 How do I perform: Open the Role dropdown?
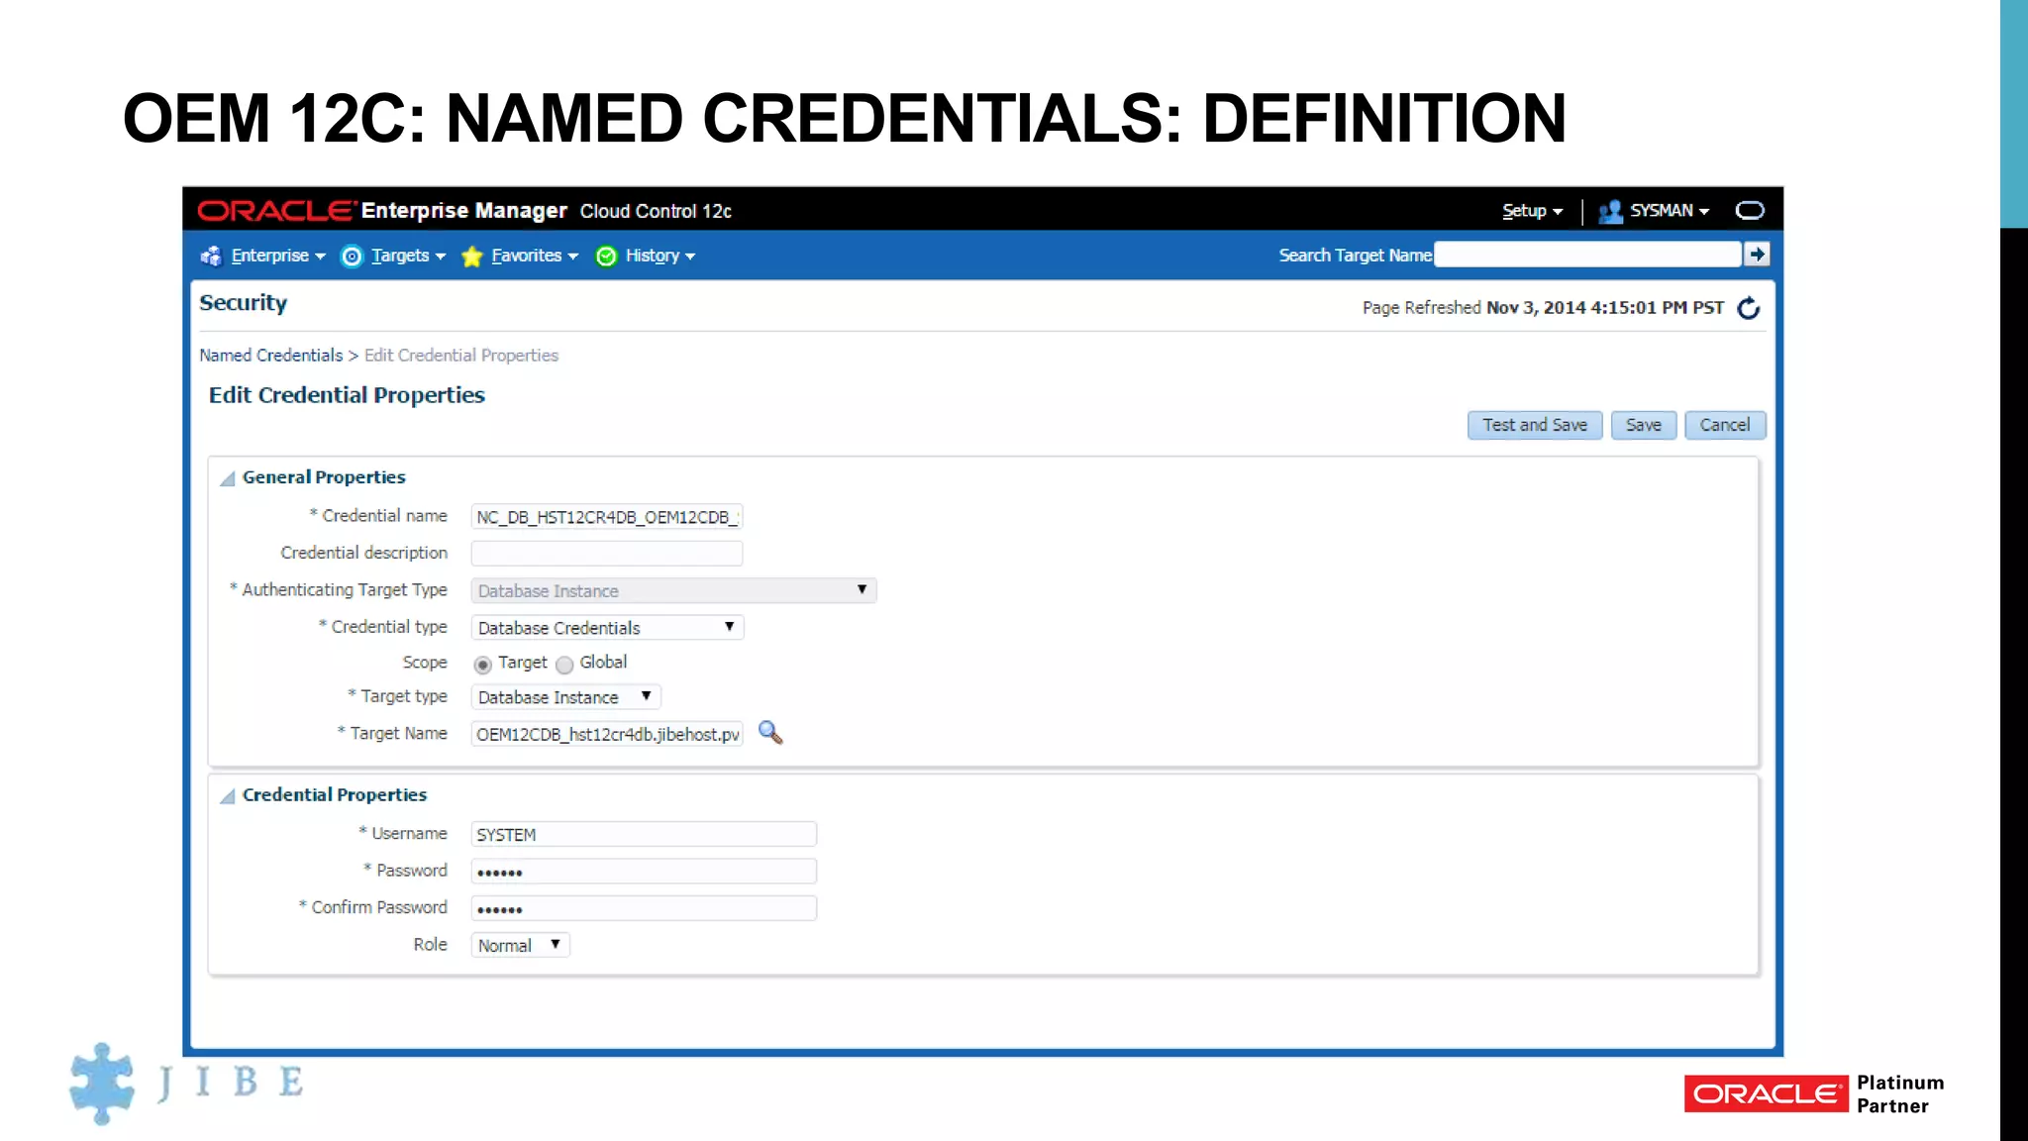click(520, 946)
